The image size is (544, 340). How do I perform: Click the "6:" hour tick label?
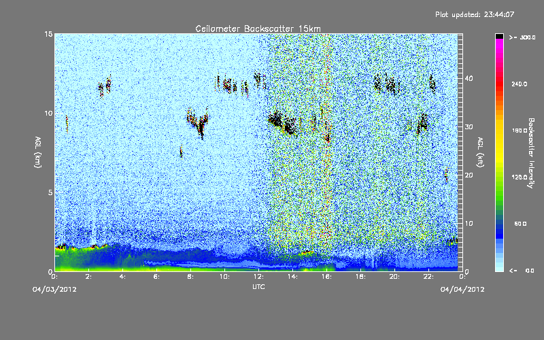(157, 277)
